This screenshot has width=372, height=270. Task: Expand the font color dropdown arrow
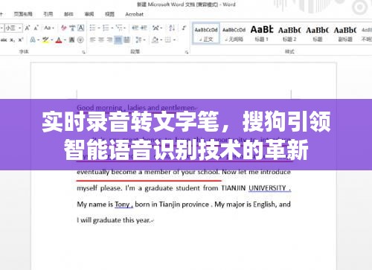click(x=65, y=40)
